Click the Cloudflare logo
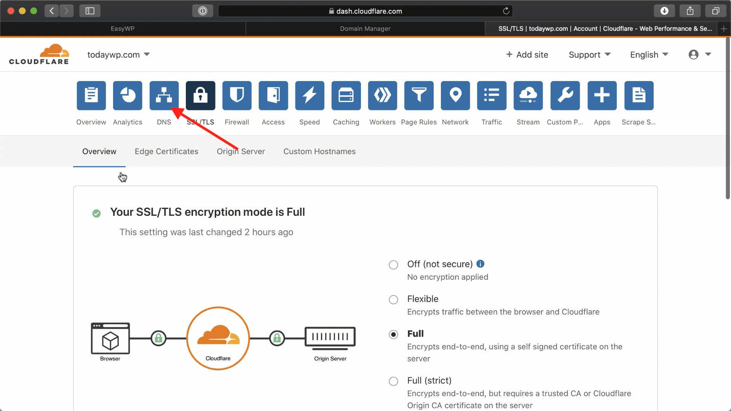The height and width of the screenshot is (411, 731). 39,54
